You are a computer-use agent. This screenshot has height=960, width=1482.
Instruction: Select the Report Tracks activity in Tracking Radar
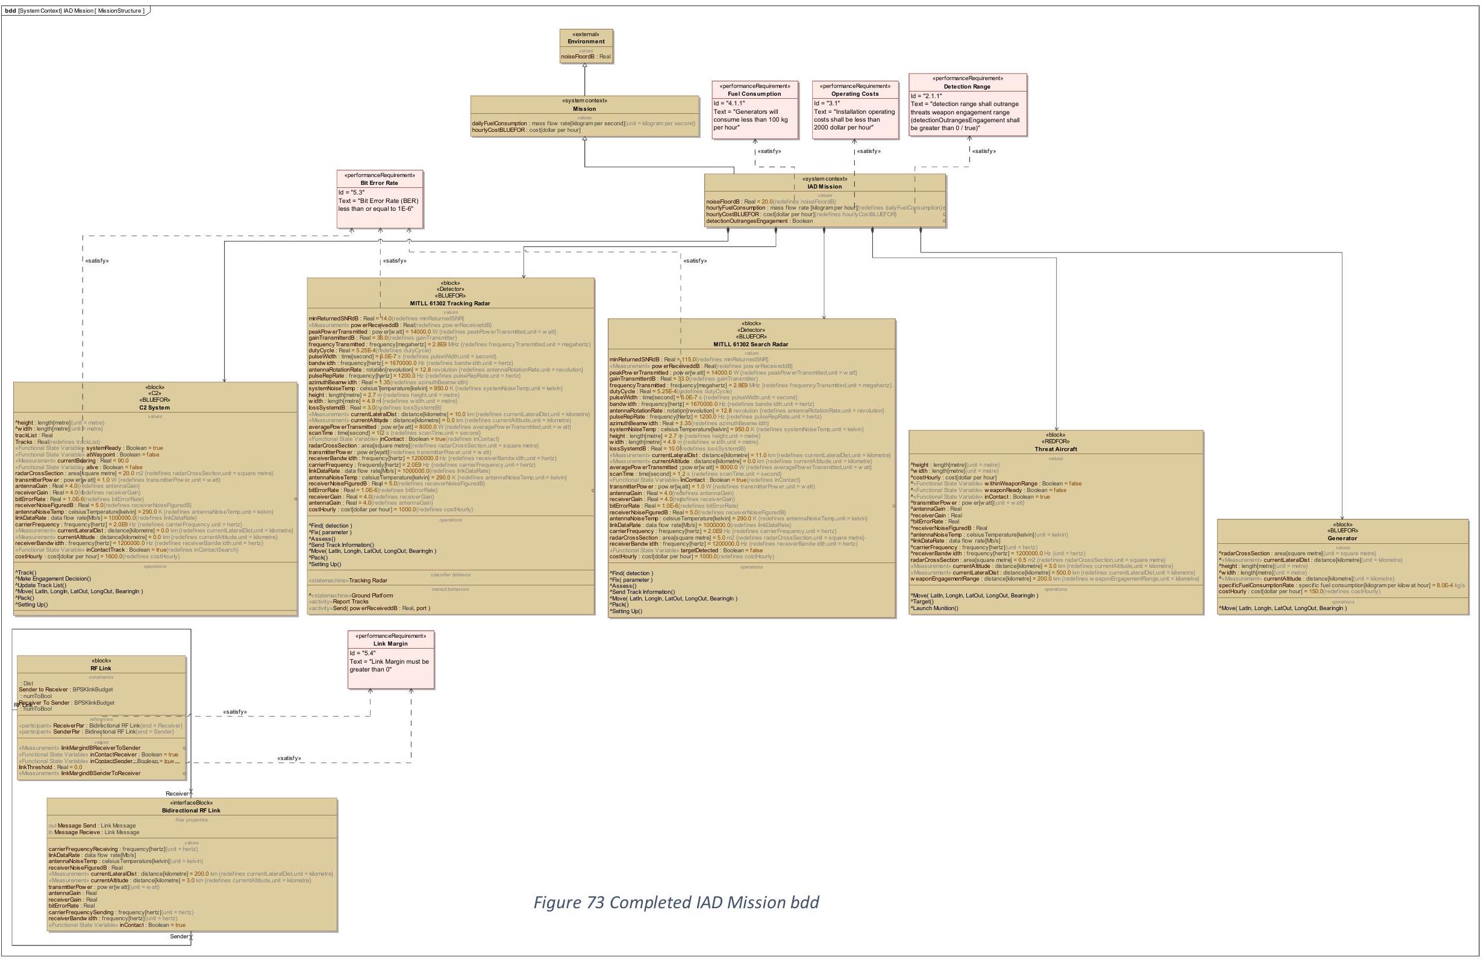(351, 602)
